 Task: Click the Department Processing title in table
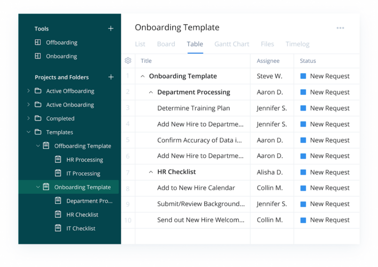[x=194, y=92]
